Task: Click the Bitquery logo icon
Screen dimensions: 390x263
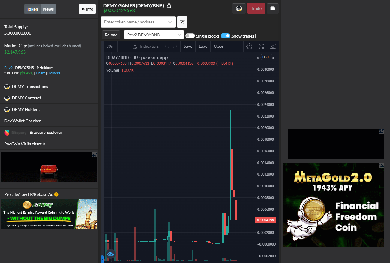Action: [7, 132]
